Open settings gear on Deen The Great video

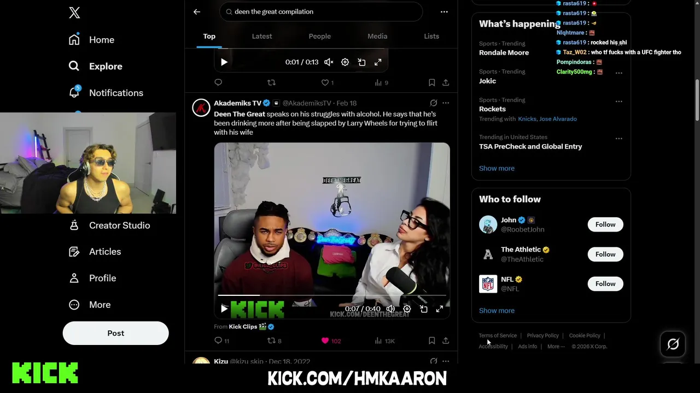pyautogui.click(x=407, y=309)
